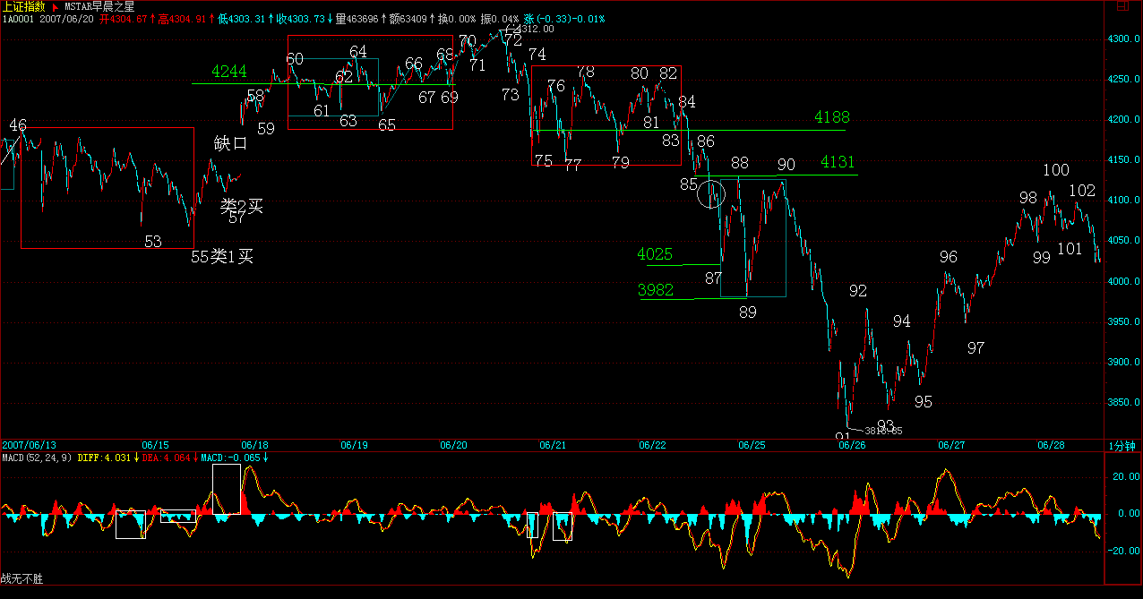Click the 4312.00 high price label
The image size is (1143, 599).
[x=535, y=29]
